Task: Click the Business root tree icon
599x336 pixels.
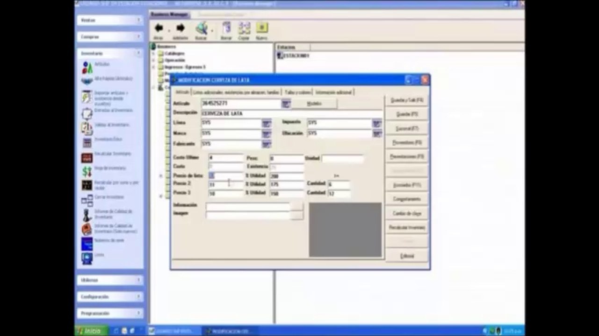Action: click(153, 46)
